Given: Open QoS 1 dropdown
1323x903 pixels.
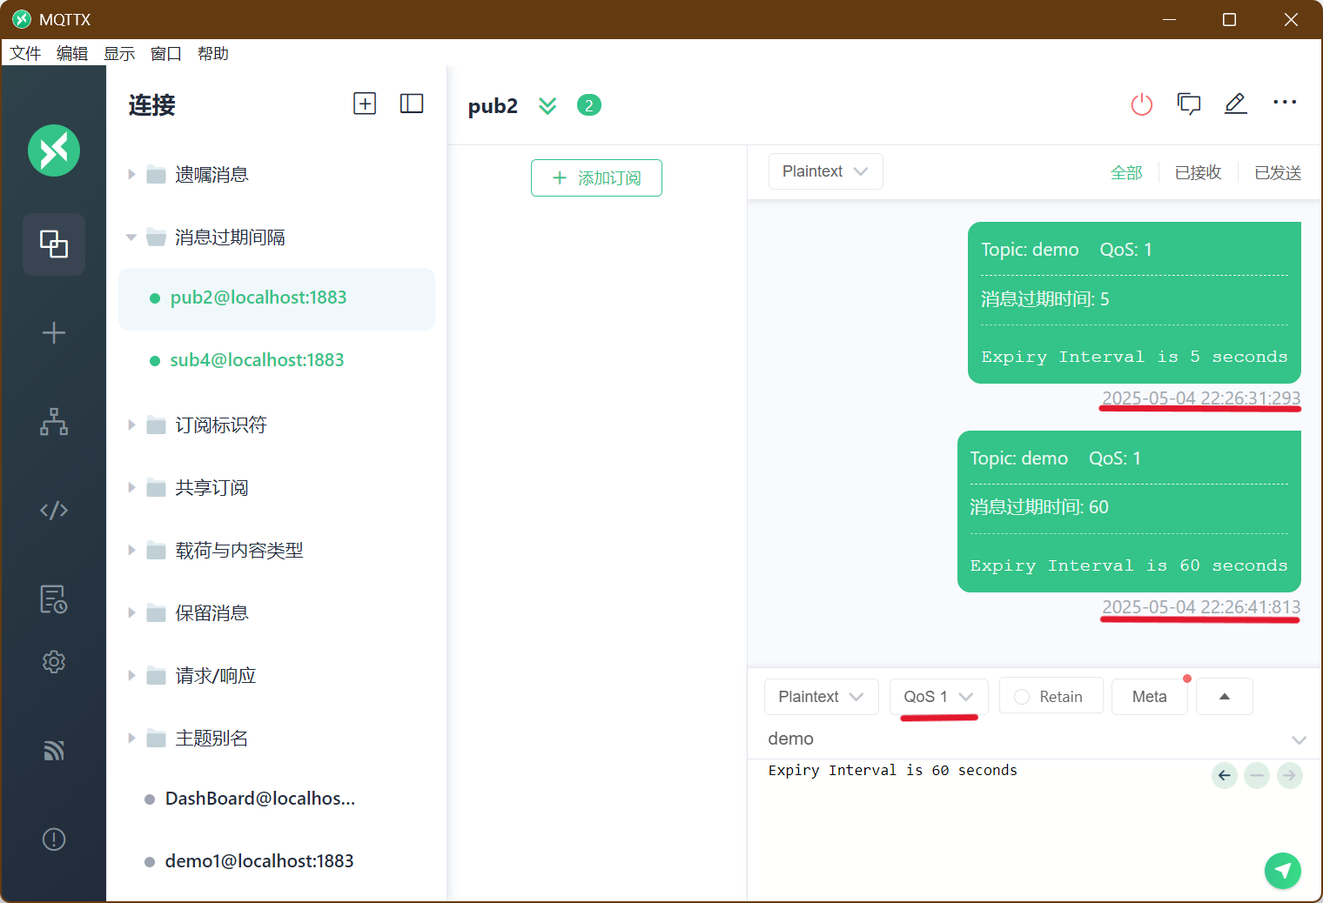Looking at the screenshot, I should [938, 697].
